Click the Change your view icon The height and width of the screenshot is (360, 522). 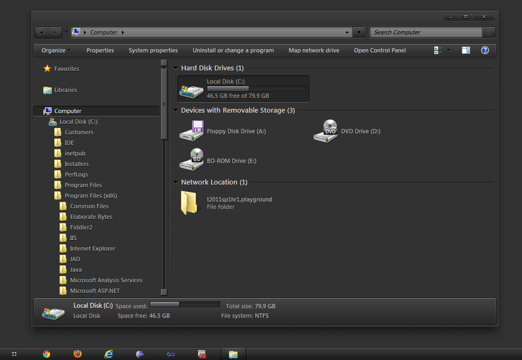tap(435, 50)
